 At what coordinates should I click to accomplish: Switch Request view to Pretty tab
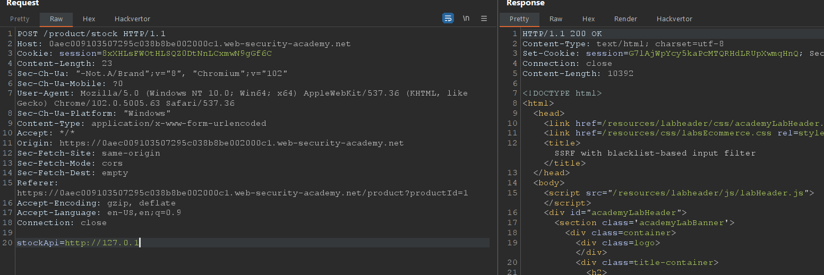pyautogui.click(x=20, y=19)
